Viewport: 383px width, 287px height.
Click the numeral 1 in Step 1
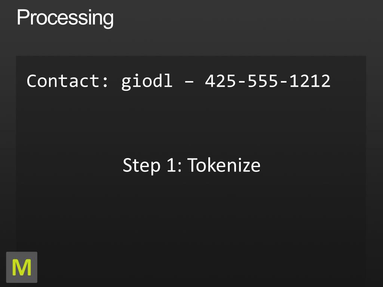[x=171, y=165]
